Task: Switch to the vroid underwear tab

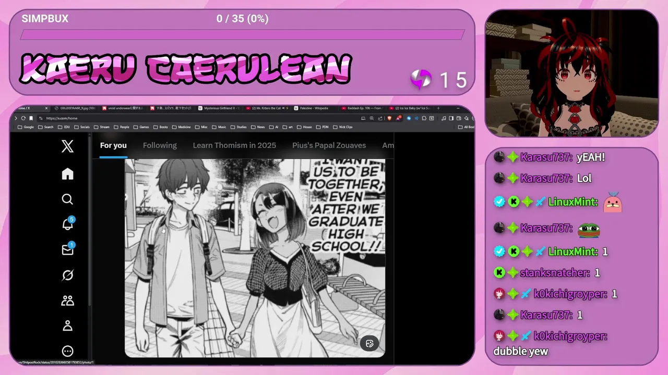Action: click(122, 108)
